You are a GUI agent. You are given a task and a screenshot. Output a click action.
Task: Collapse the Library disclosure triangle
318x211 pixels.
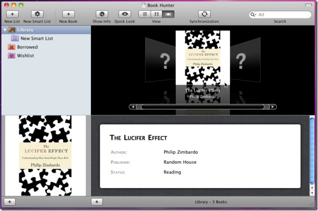tap(5, 30)
